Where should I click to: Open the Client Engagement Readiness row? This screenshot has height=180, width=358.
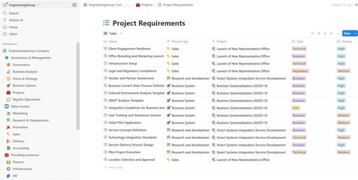[129, 49]
